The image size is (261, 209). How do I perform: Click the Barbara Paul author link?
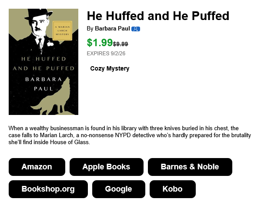pyautogui.click(x=112, y=29)
